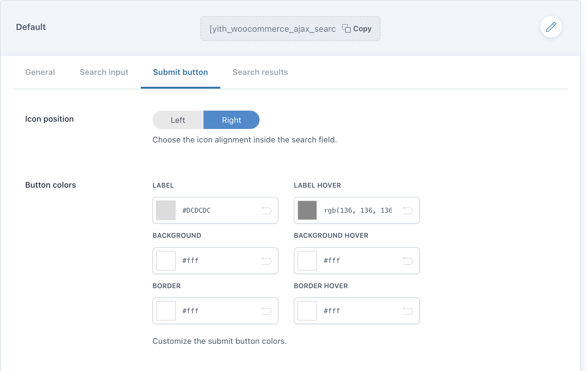Set icon position to Right
Image resolution: width=587 pixels, height=371 pixels.
point(231,120)
